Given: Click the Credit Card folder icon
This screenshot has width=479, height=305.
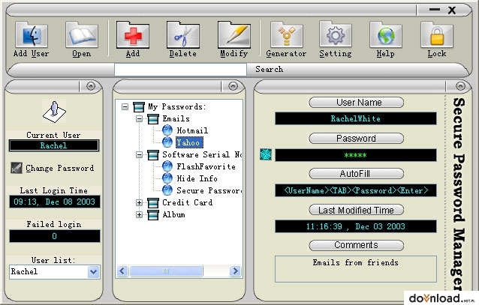Looking at the screenshot, I should [x=153, y=202].
